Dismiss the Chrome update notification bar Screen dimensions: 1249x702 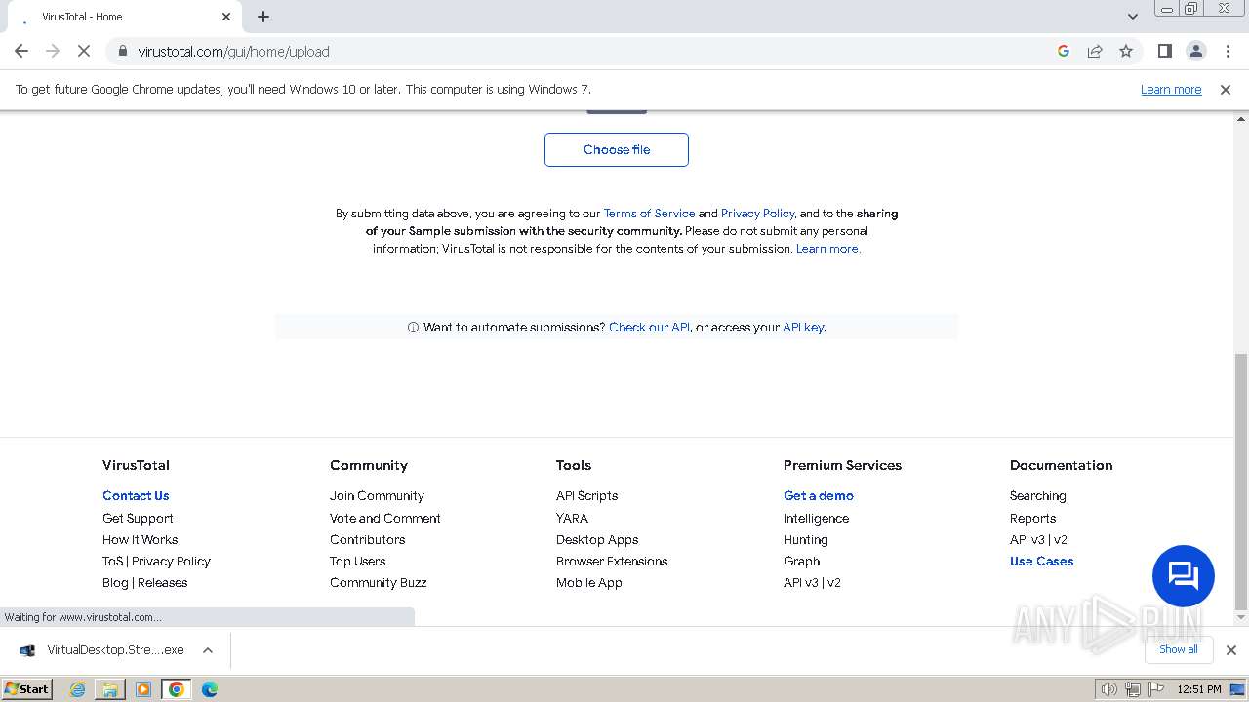(1226, 89)
